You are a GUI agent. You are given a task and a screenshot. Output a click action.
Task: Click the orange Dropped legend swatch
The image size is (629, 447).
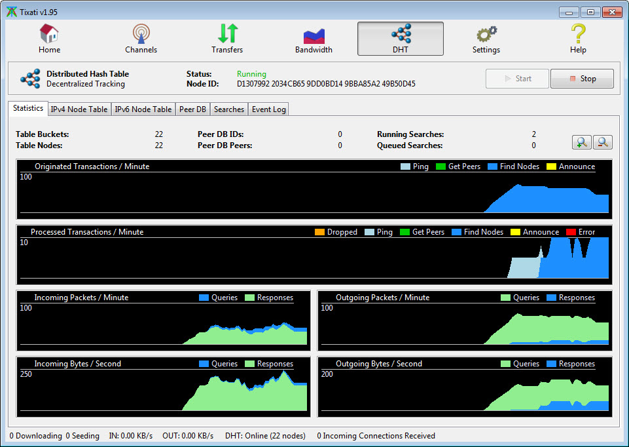(x=319, y=232)
